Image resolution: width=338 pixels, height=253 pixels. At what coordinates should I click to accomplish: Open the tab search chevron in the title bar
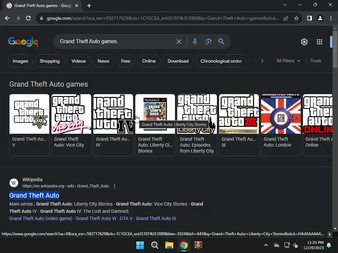pos(285,5)
